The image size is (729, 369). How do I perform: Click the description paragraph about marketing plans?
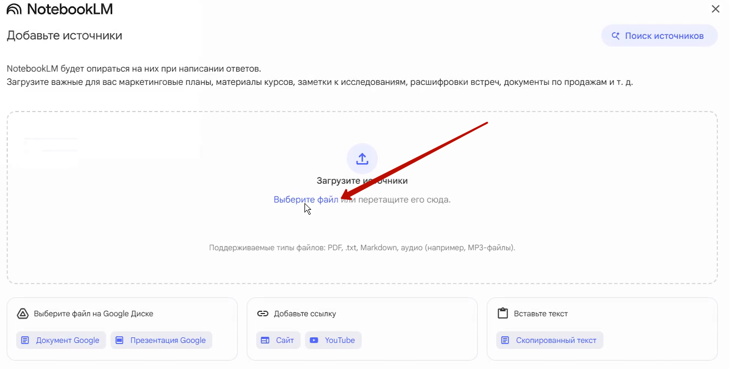tap(319, 82)
